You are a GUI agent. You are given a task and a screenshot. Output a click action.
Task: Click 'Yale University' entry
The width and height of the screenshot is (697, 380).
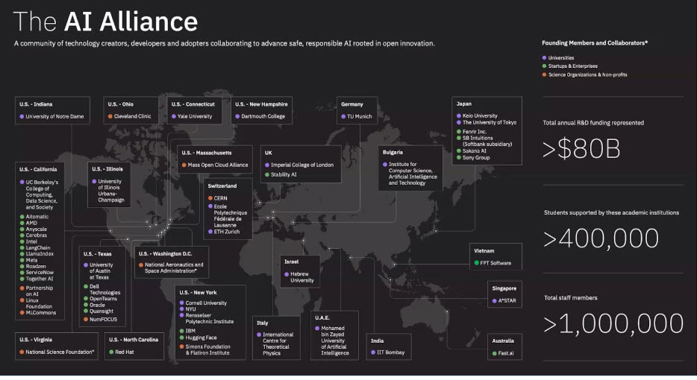coord(195,116)
